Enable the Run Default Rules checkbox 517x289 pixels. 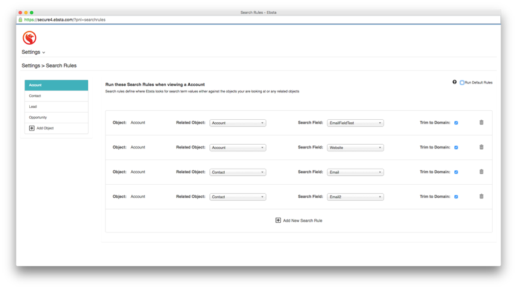462,83
